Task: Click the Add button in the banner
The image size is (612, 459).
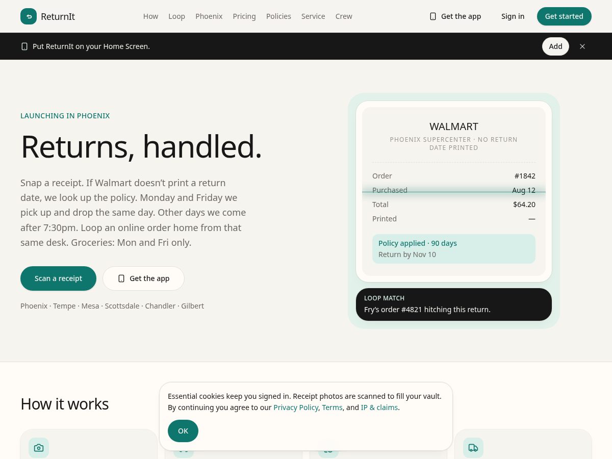Action: point(555,46)
